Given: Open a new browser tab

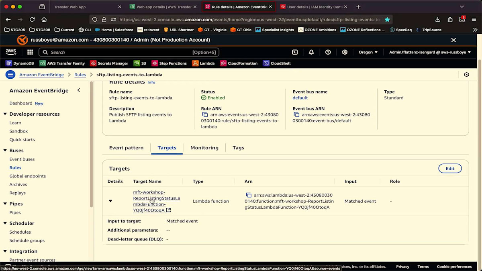Looking at the screenshot, I should 358,7.
